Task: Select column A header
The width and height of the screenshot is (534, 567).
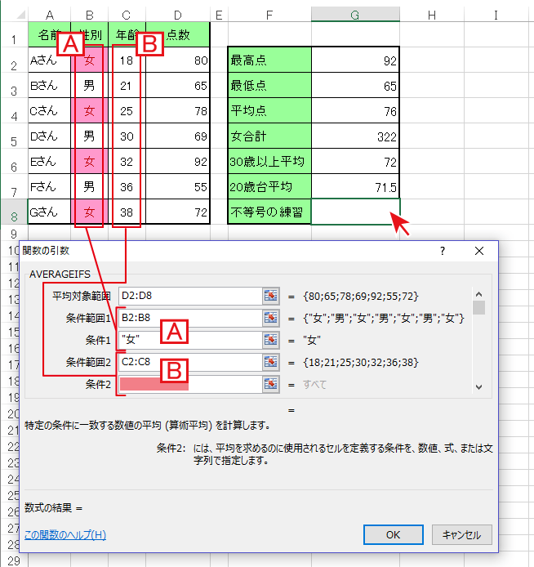Action: pos(50,16)
